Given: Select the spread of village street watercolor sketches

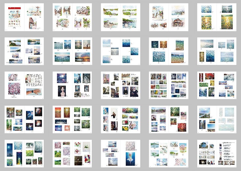Looking at the screenshot, I should click(72, 17).
